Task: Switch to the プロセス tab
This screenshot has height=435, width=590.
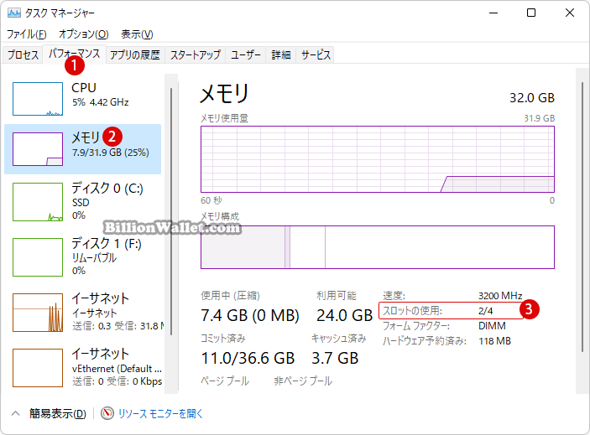Action: coord(23,54)
